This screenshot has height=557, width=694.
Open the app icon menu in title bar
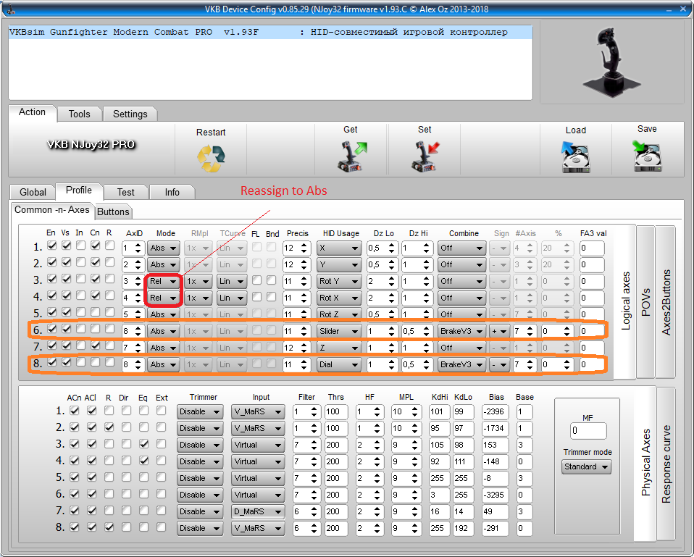pyautogui.click(x=10, y=8)
